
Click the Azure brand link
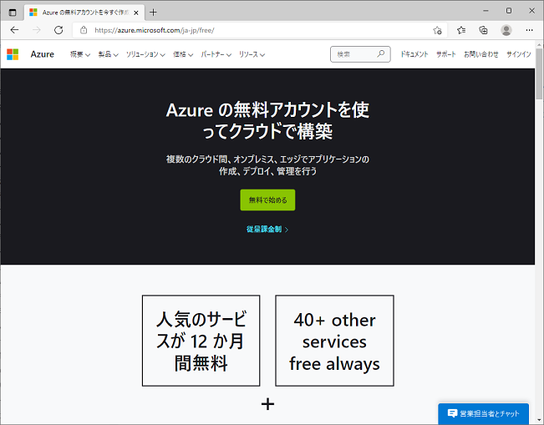coord(43,54)
